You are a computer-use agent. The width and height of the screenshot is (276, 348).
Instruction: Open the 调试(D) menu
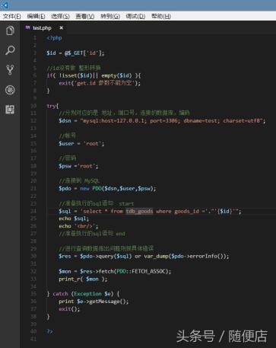(135, 17)
